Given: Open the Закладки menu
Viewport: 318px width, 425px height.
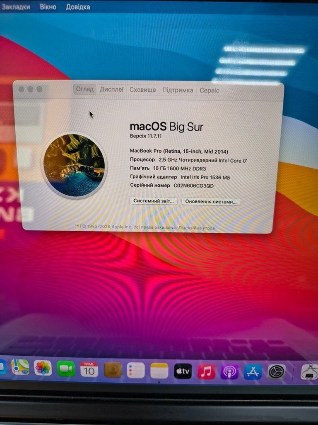Looking at the screenshot, I should (x=16, y=7).
